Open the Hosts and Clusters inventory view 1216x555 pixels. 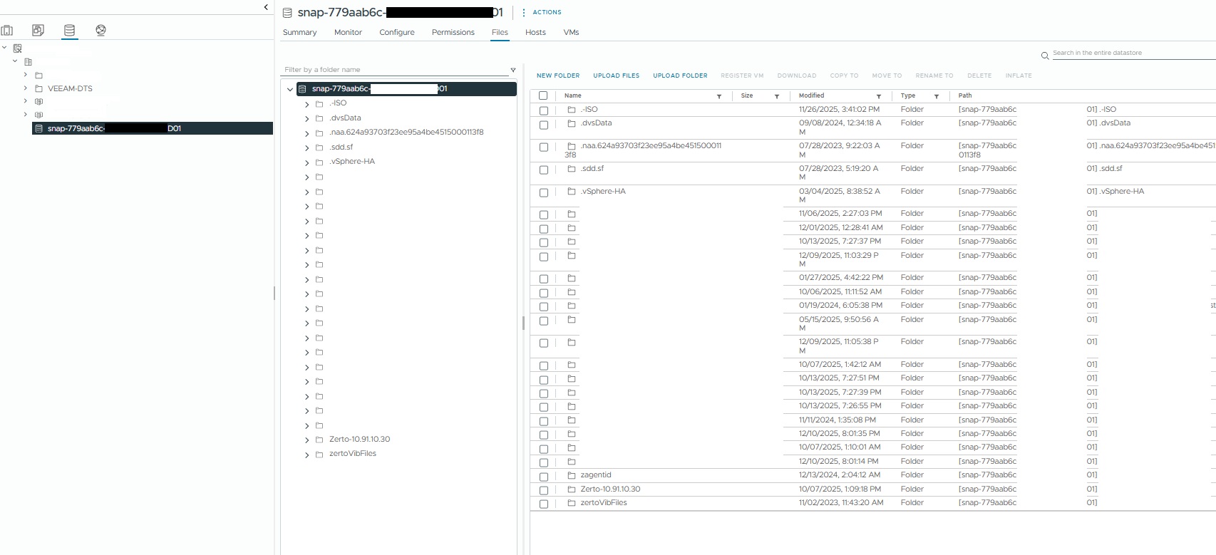(x=7, y=31)
